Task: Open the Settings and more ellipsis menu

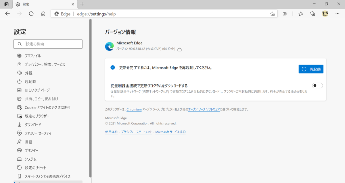Action: [337, 14]
